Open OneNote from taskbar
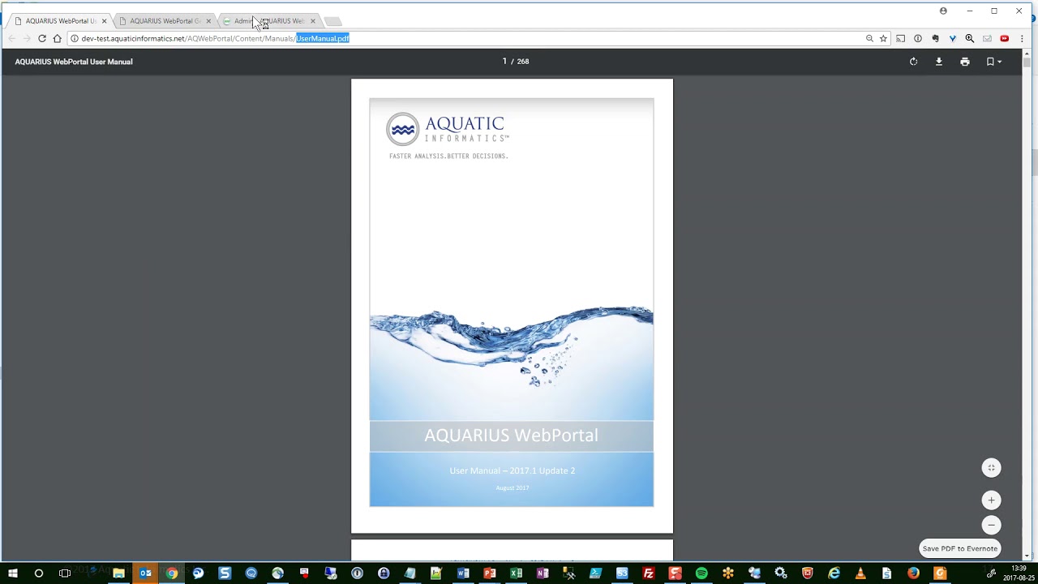The height and width of the screenshot is (584, 1038). tap(543, 573)
